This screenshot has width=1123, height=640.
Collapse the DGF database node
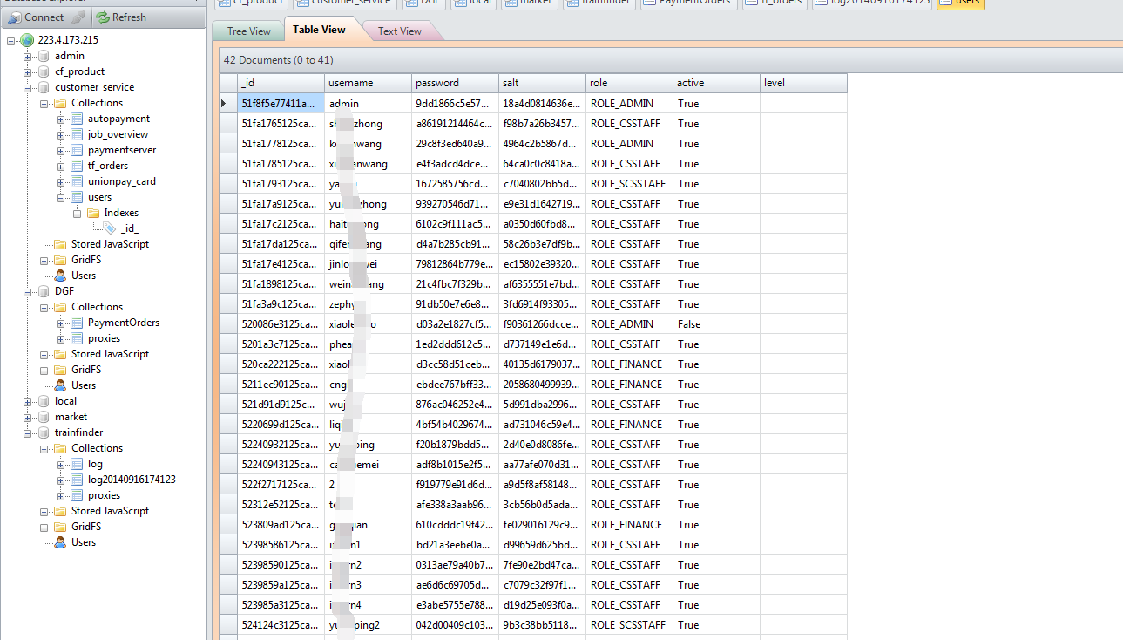click(x=27, y=291)
